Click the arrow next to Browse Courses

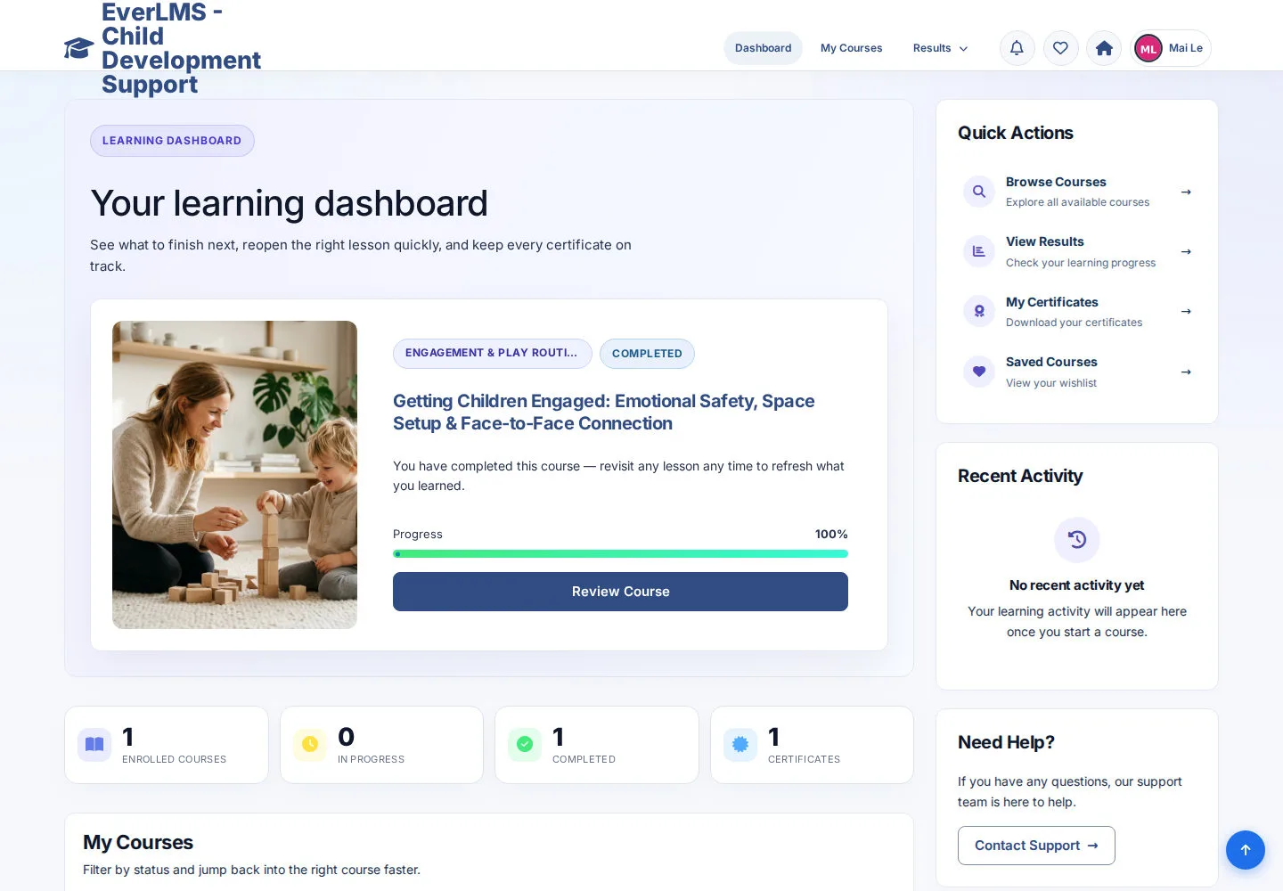[x=1186, y=192]
